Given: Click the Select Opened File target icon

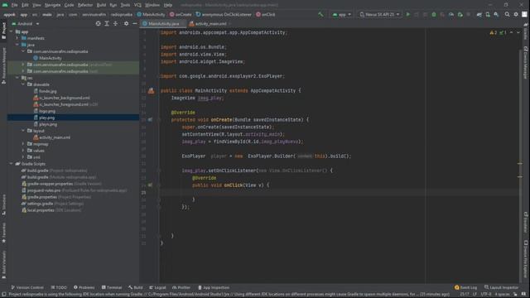Looking at the screenshot, I should pyautogui.click(x=98, y=24).
